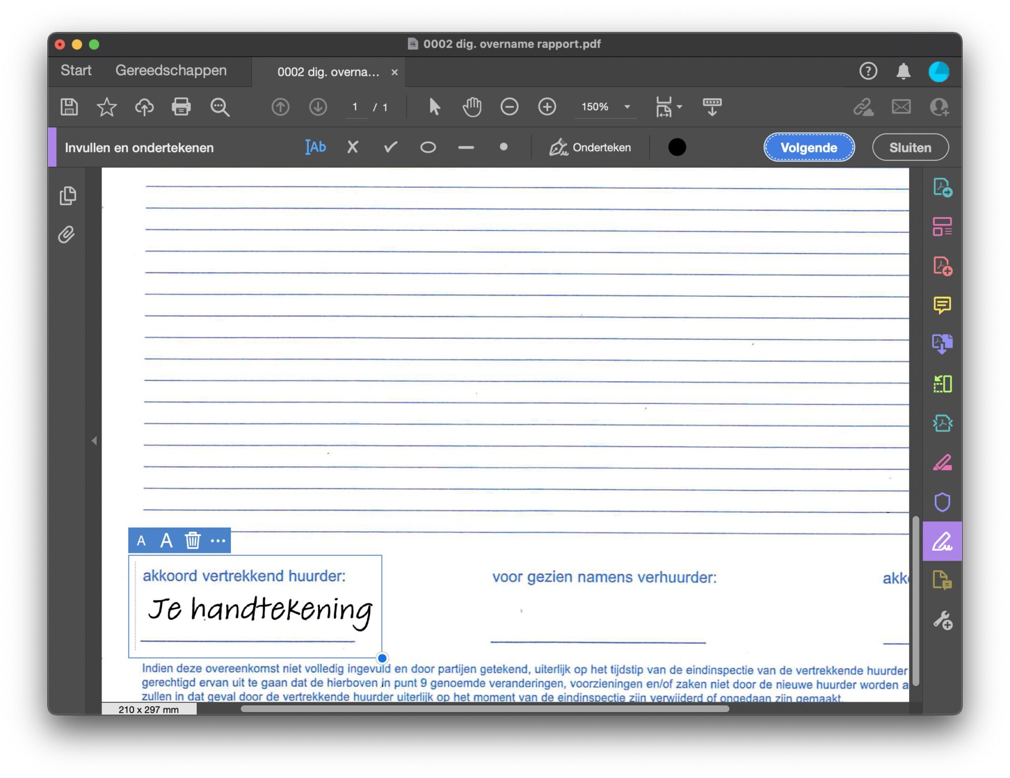Select the add text IAb tool
Screen dimensions: 1010x778
[x=315, y=147]
